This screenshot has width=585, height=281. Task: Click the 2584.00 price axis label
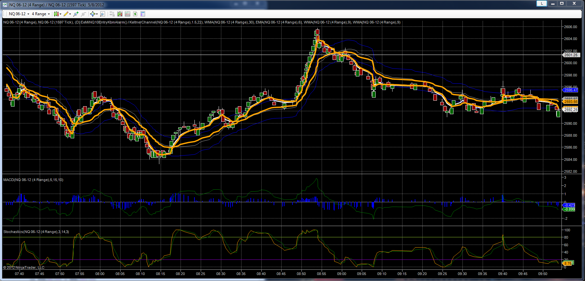[570, 160]
